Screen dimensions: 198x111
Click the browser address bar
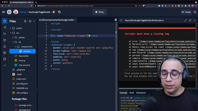tap(84, 6)
